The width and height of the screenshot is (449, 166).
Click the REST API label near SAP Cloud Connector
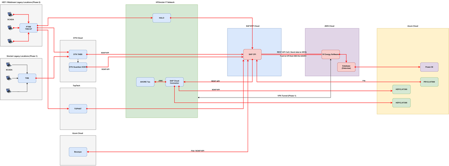[216, 81]
